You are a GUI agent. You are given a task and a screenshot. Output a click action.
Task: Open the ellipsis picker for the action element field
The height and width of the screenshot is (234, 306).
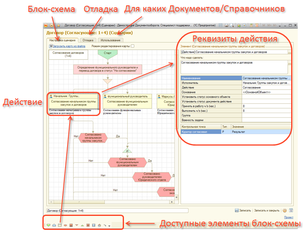290,52
